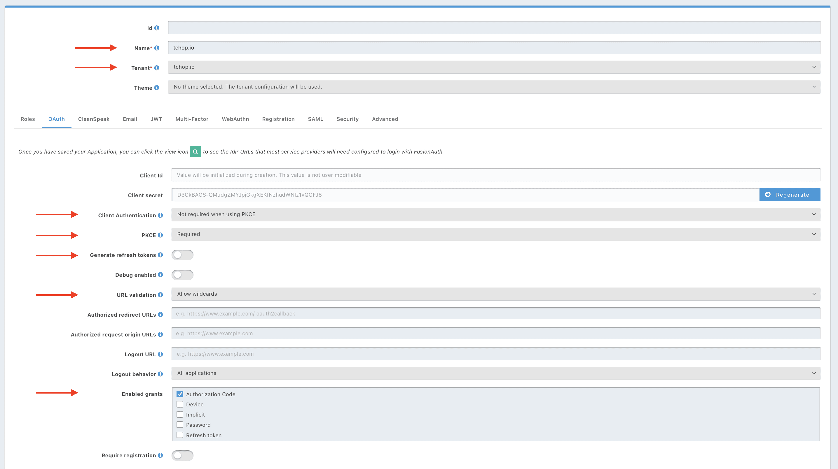838x469 pixels.
Task: Switch to the Advanced tab
Action: 385,119
